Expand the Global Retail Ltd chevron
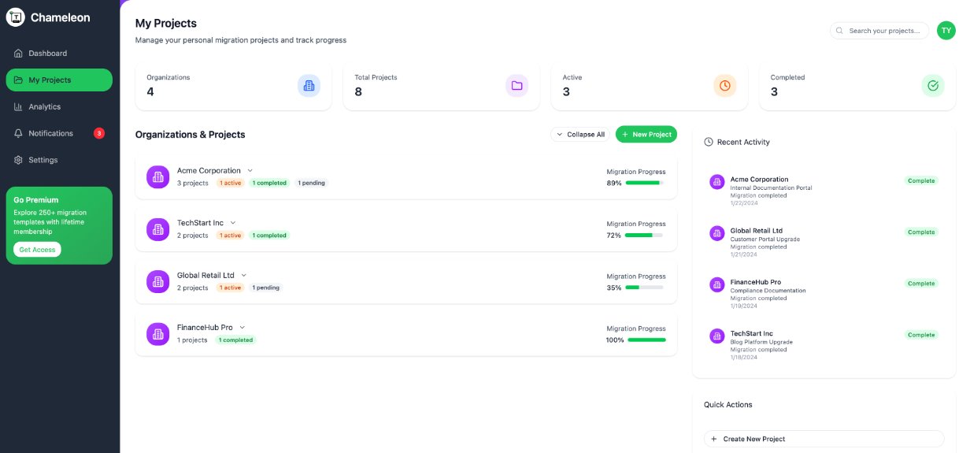970x453 pixels. coord(244,275)
